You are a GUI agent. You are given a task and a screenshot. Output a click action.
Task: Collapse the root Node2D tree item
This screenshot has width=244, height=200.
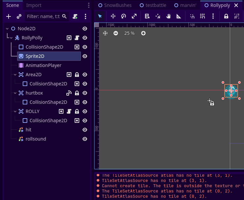click(x=7, y=29)
